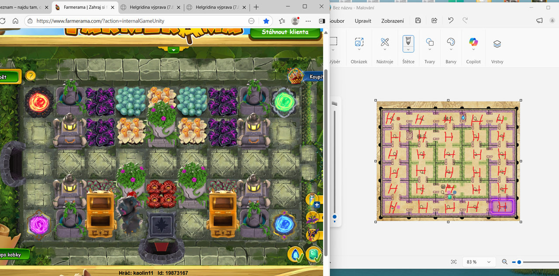Expand the Štětce brushes dropdown chevron
The height and width of the screenshot is (276, 559).
coord(408,49)
